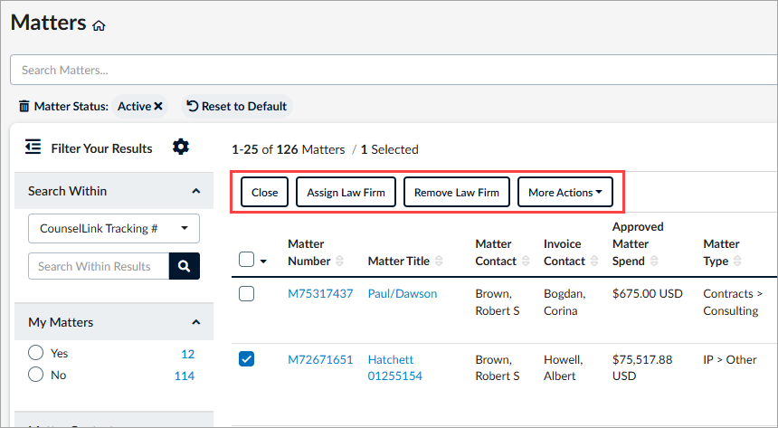
Task: Click the trash icon next to Matter Status
Action: tap(24, 106)
